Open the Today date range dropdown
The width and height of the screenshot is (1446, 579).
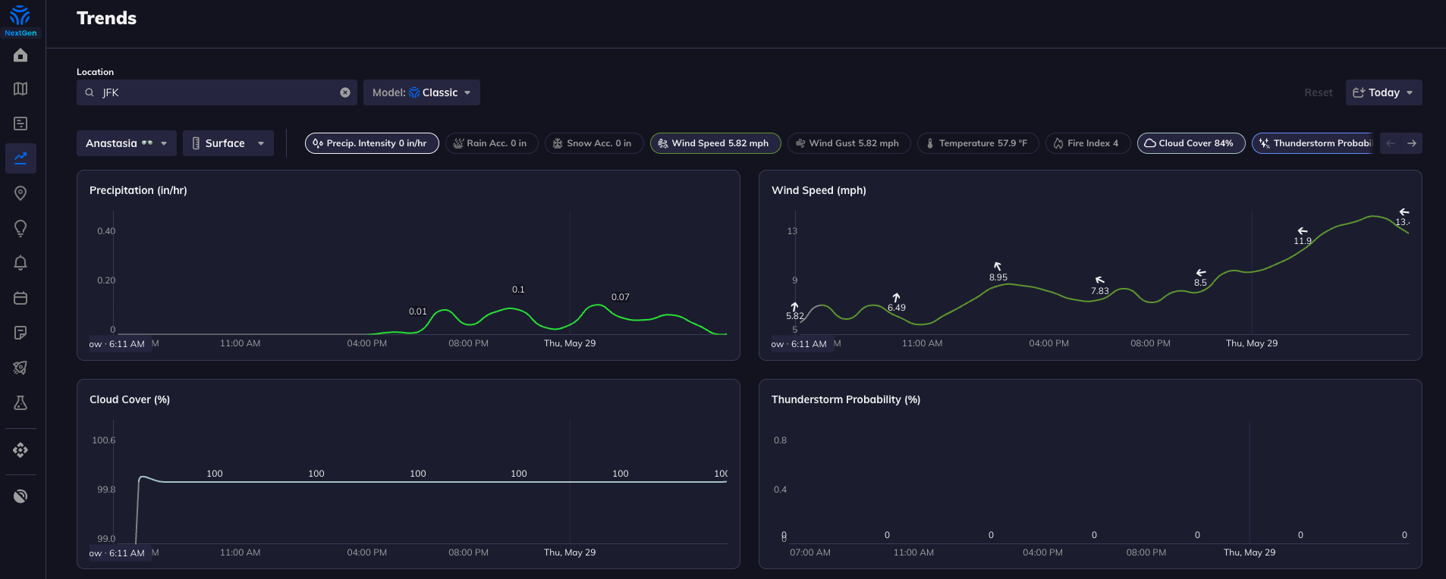(x=1383, y=92)
